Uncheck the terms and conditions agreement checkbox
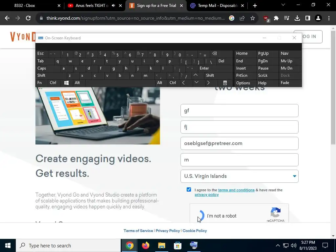Screen dimensions: 336x252 [189, 189]
